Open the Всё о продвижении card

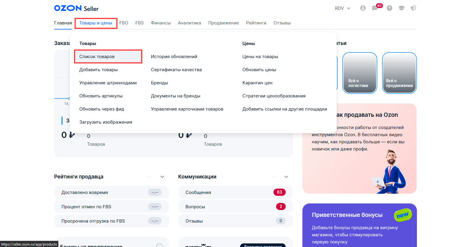click(399, 73)
